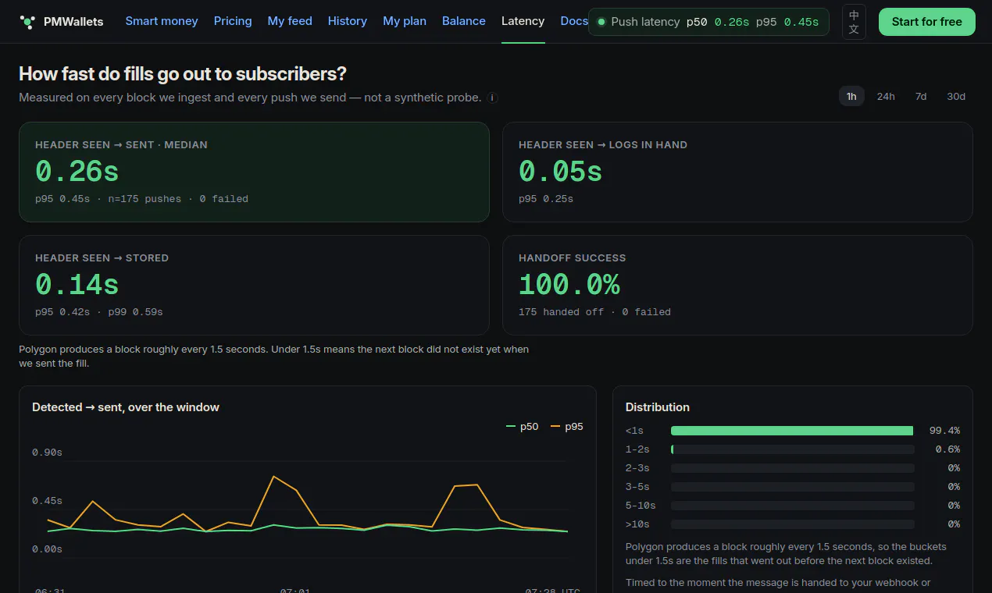Select the 7d time range
Viewport: 992px width, 593px height.
click(921, 97)
